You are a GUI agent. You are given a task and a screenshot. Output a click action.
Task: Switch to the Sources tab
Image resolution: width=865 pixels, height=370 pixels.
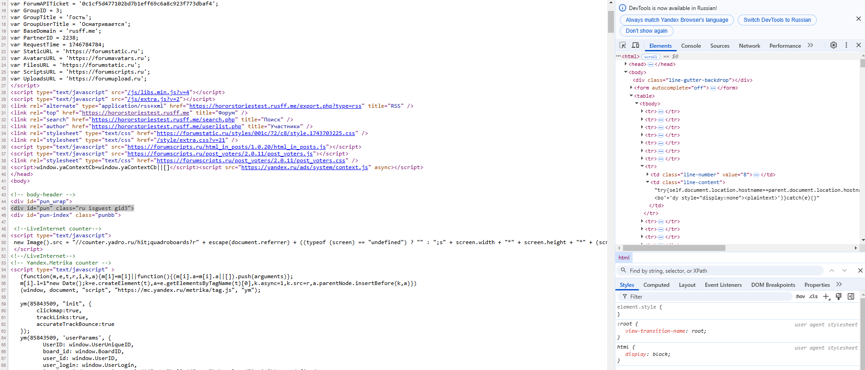(x=719, y=46)
